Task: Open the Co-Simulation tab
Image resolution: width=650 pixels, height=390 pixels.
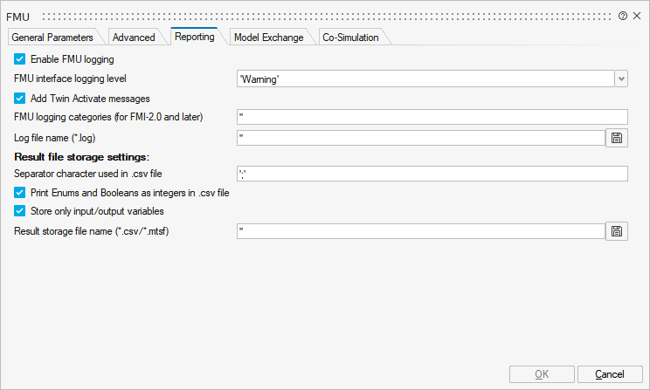Action: coord(350,38)
